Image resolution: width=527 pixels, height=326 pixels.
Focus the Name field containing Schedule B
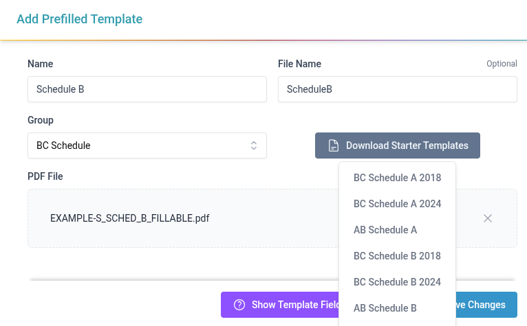(147, 89)
